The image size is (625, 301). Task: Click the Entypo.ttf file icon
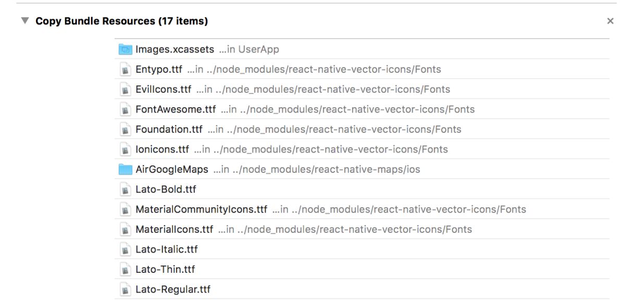click(125, 70)
